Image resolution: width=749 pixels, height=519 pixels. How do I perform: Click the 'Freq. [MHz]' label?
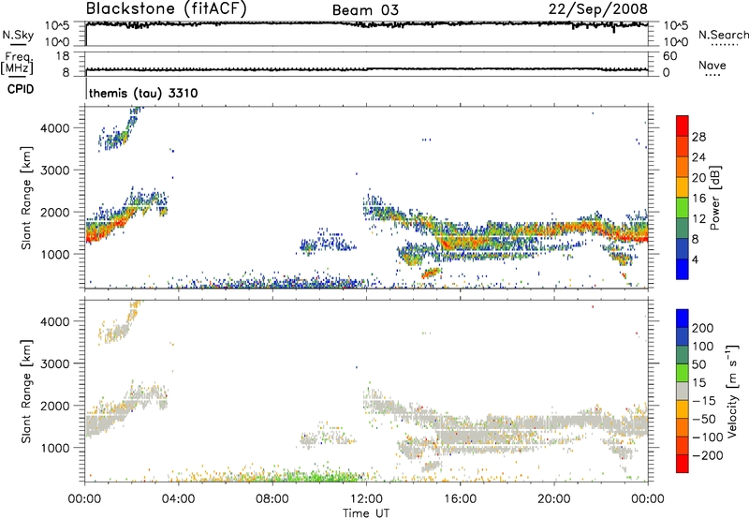click(18, 64)
